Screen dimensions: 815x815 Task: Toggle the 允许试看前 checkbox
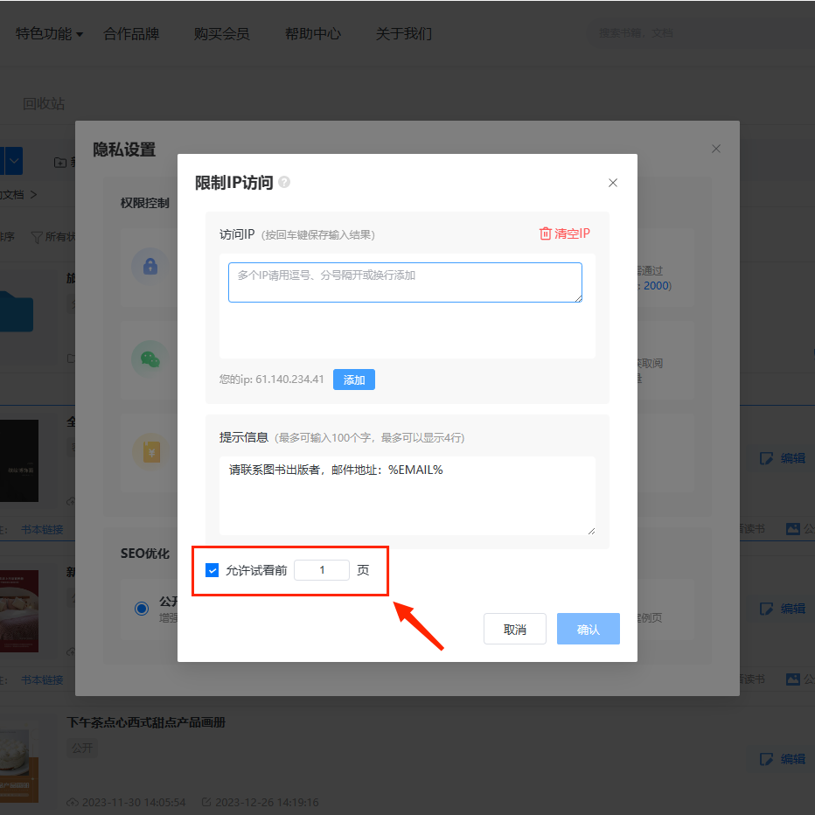click(212, 570)
